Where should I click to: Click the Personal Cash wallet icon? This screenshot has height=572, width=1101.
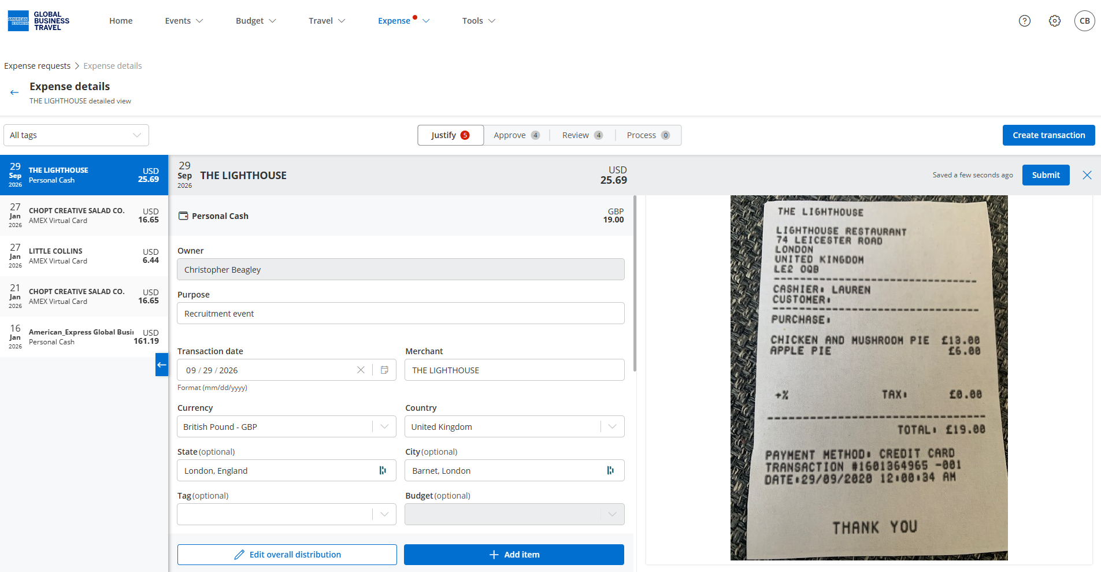(x=183, y=216)
